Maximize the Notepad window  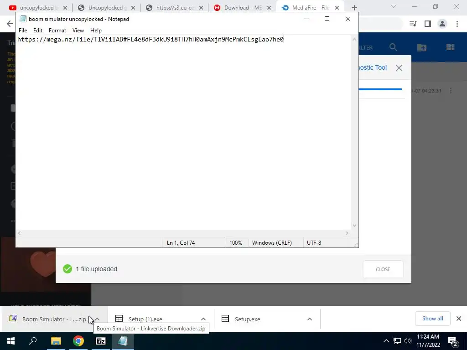pyautogui.click(x=327, y=19)
